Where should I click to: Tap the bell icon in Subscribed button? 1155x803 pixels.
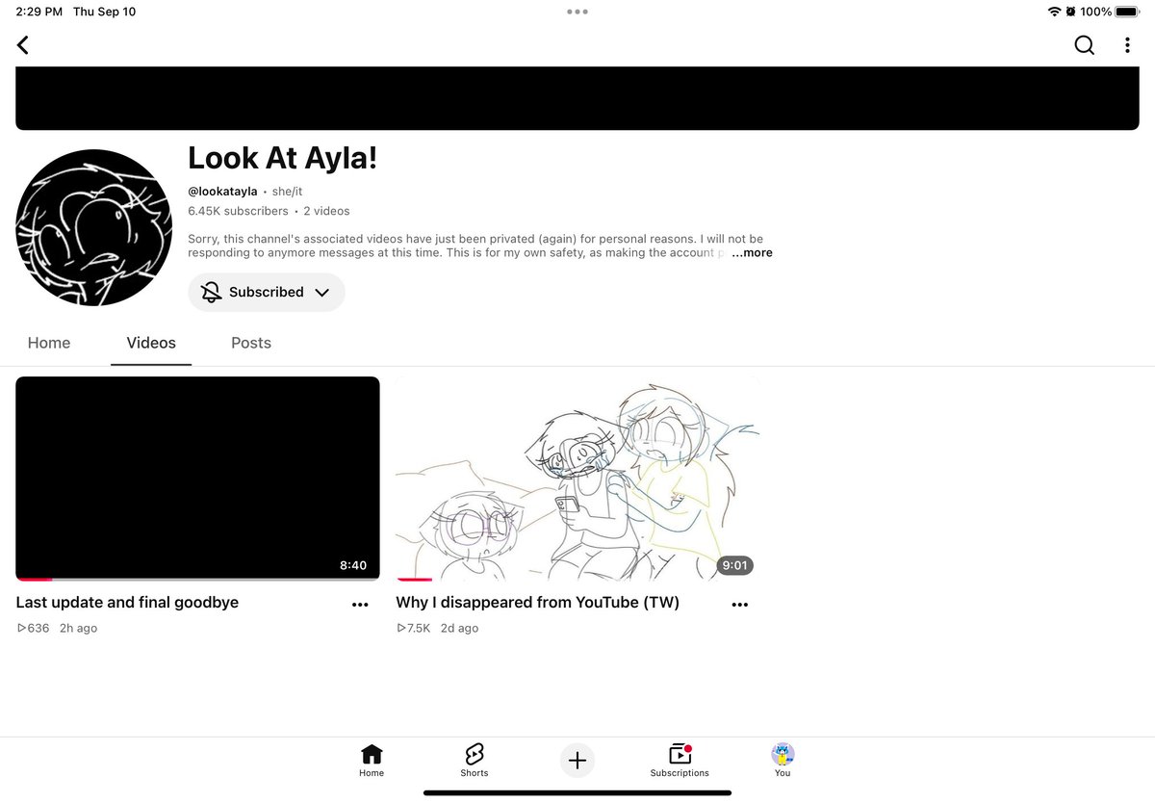click(211, 292)
